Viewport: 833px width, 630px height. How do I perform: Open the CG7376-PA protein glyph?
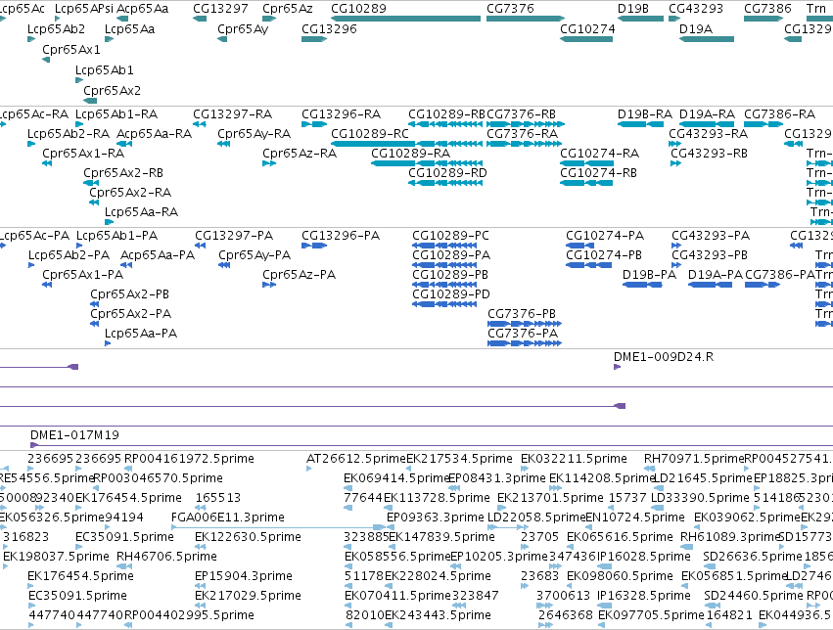tap(525, 344)
